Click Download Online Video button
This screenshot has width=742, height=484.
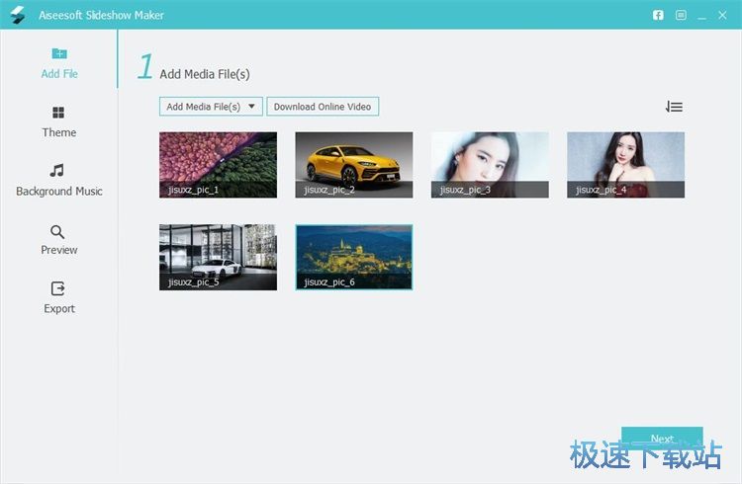tap(323, 107)
